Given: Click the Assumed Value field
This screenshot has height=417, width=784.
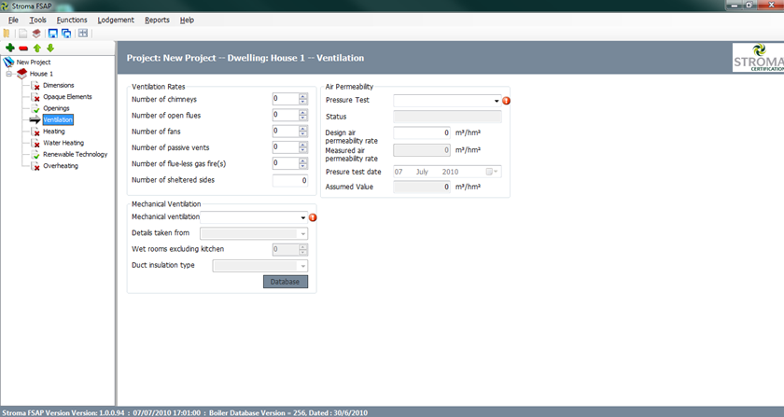Looking at the screenshot, I should point(422,187).
